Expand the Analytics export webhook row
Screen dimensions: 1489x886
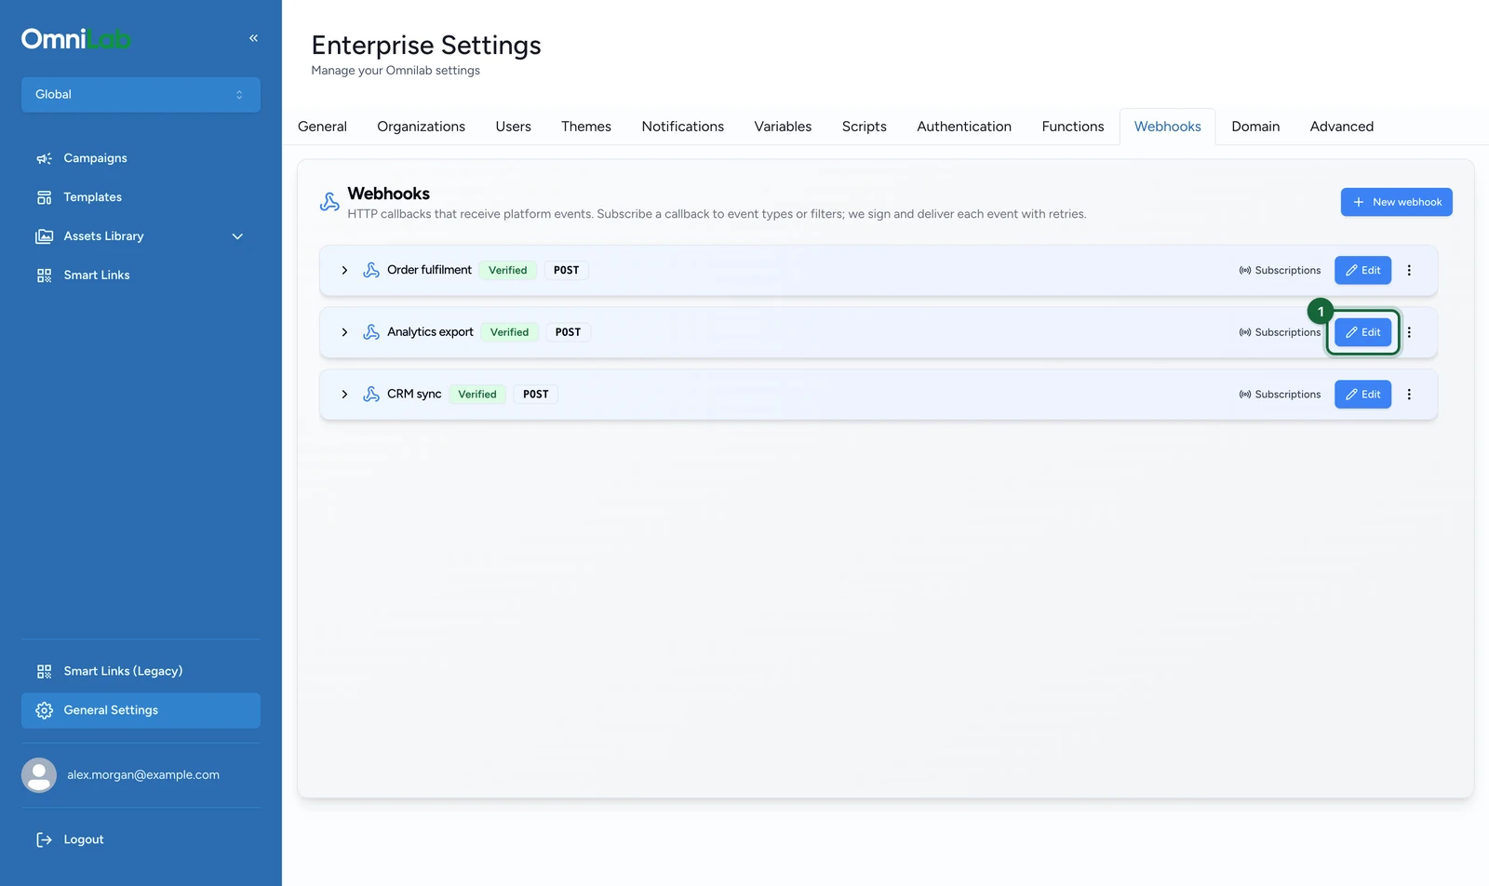[344, 332]
